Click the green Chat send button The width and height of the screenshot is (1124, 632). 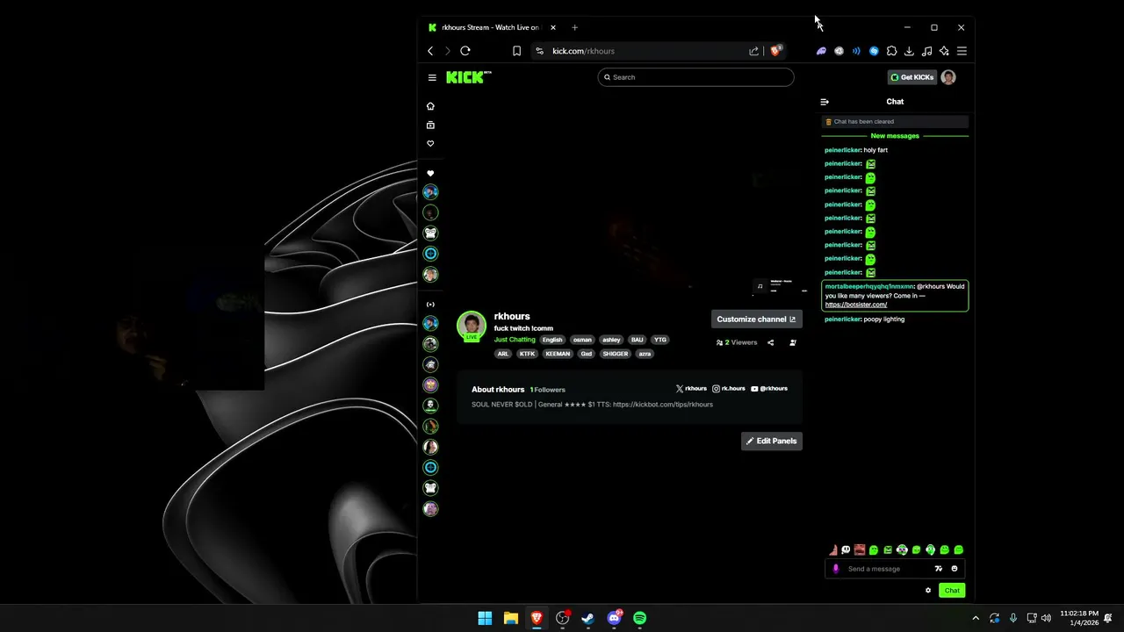point(952,590)
